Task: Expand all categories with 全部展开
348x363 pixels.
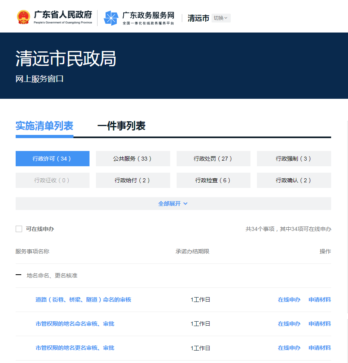Action: click(173, 204)
